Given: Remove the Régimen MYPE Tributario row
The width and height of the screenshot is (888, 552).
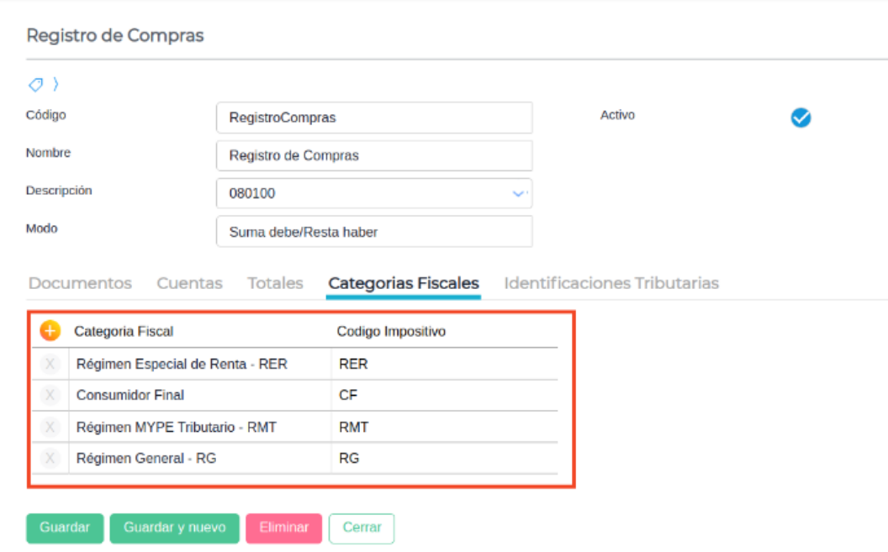Looking at the screenshot, I should [x=50, y=427].
